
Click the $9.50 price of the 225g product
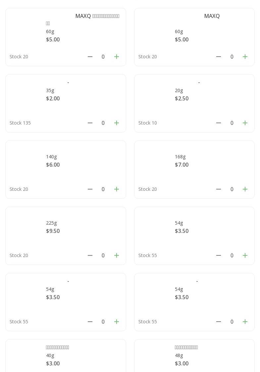[53, 231]
